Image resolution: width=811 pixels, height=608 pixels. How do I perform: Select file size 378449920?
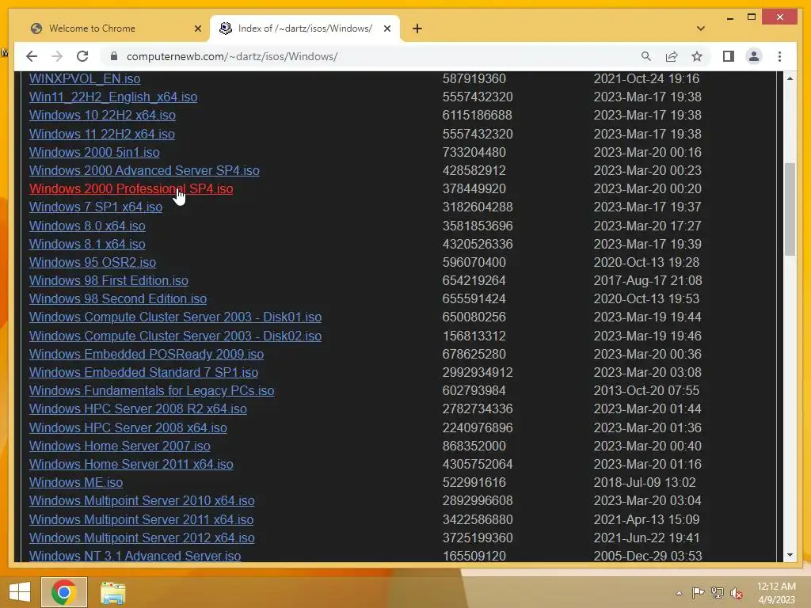(x=474, y=188)
